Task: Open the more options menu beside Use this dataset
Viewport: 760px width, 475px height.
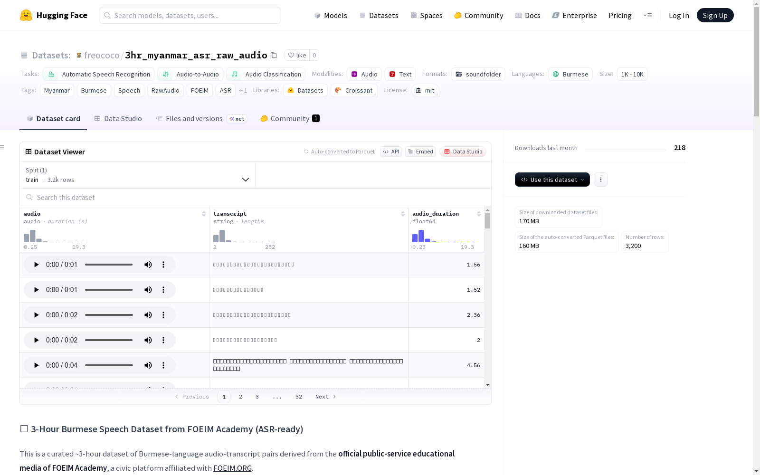Action: pyautogui.click(x=601, y=180)
